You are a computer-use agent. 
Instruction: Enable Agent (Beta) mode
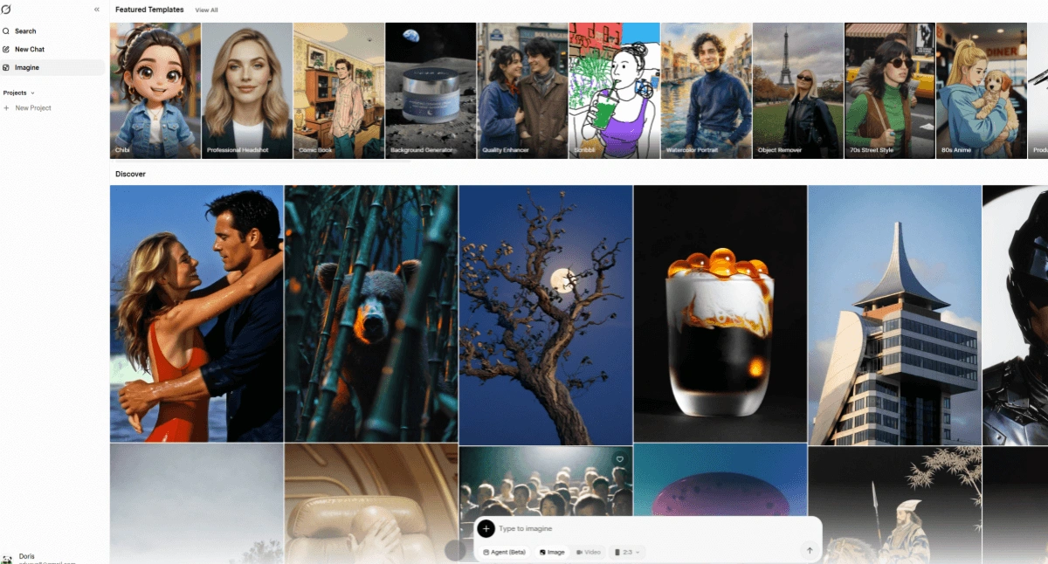pyautogui.click(x=505, y=552)
